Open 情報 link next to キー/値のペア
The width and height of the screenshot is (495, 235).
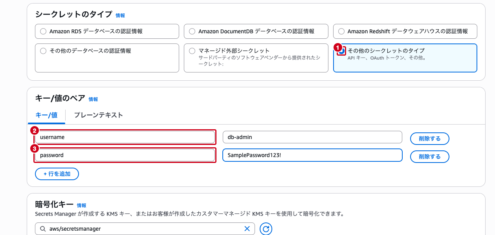click(x=93, y=99)
